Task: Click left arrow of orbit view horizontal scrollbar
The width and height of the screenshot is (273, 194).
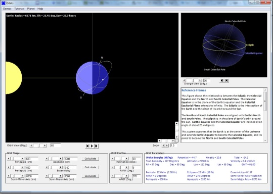Action: tap(159, 140)
